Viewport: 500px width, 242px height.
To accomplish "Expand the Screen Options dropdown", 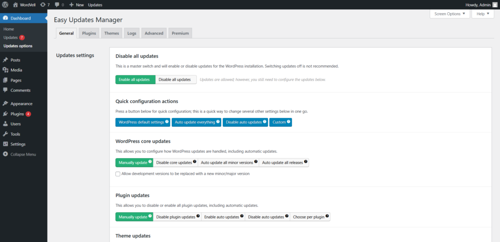I will tap(450, 14).
